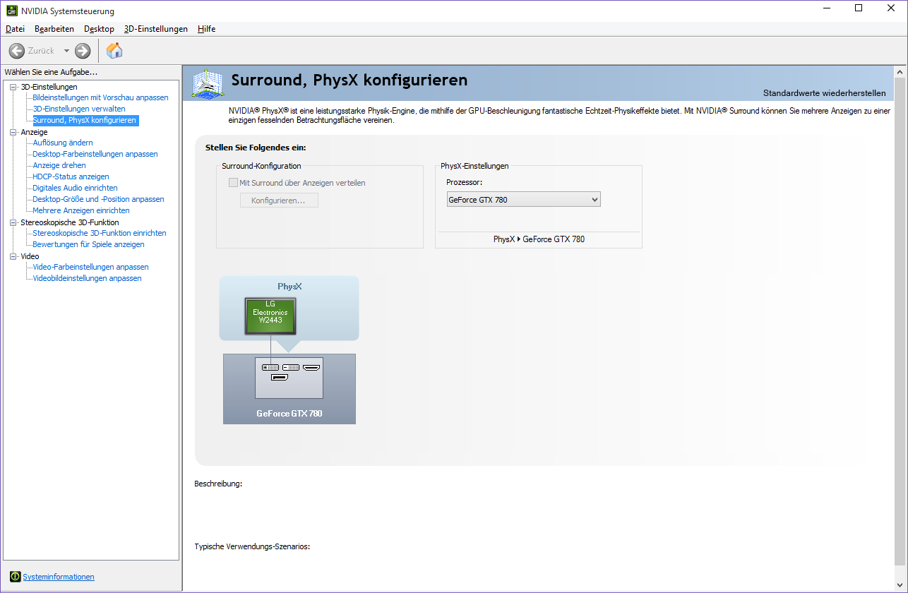Open the PhysX Prozessor dropdown

(x=523, y=200)
